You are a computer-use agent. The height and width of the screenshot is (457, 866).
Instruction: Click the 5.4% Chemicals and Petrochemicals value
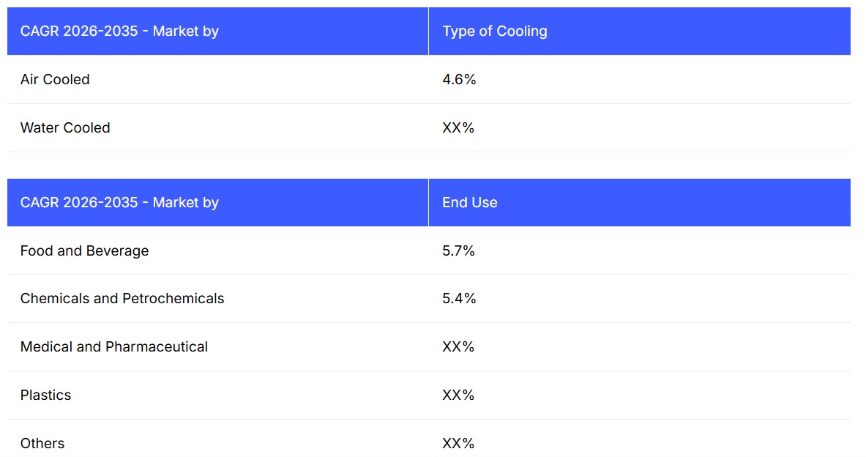pyautogui.click(x=459, y=299)
